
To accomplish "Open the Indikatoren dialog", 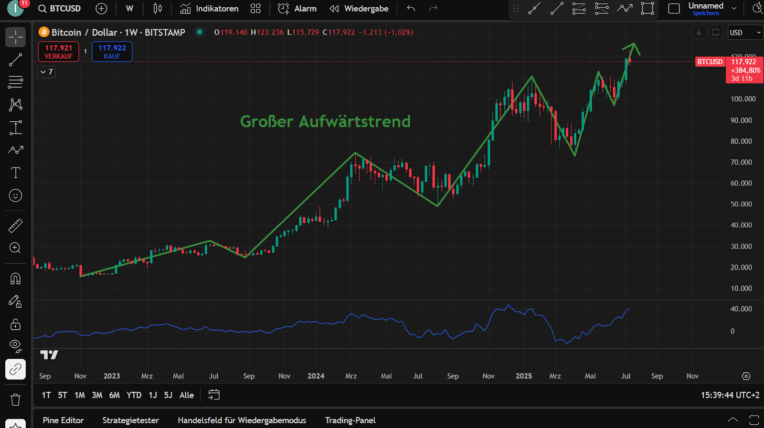I will 209,9.
